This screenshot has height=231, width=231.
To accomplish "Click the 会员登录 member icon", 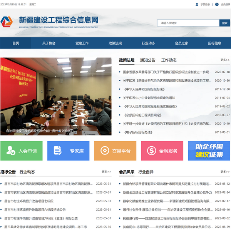I will [217, 5].
